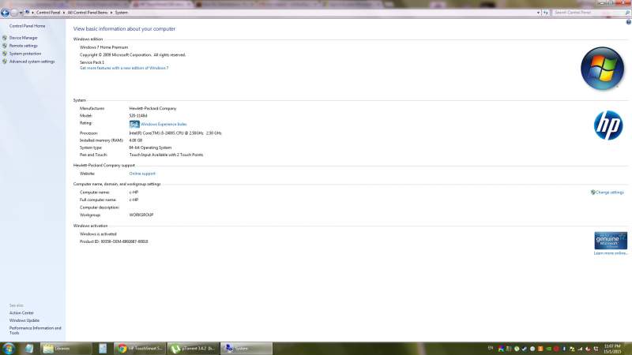Click the 64-bit Operating System text
Viewport: 632px width, 355px height.
(x=150, y=148)
